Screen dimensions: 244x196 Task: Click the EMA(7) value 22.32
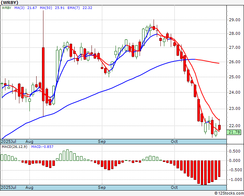(87, 8)
